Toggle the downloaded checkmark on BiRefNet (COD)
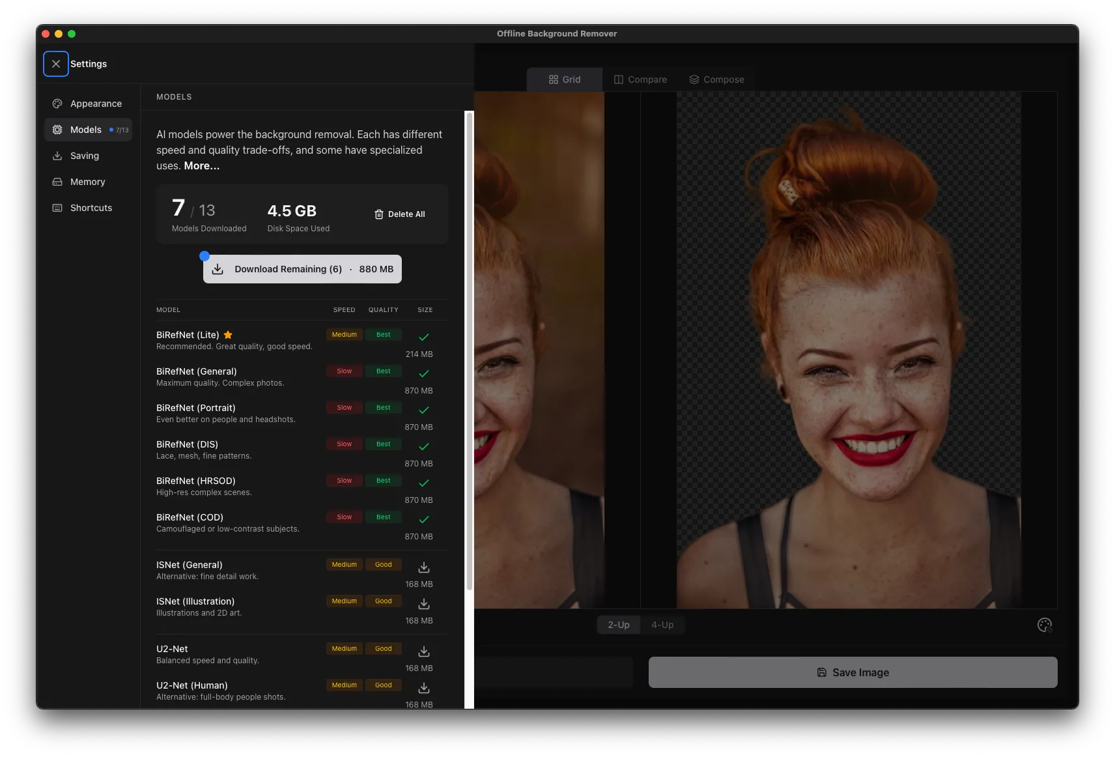 (x=424, y=520)
